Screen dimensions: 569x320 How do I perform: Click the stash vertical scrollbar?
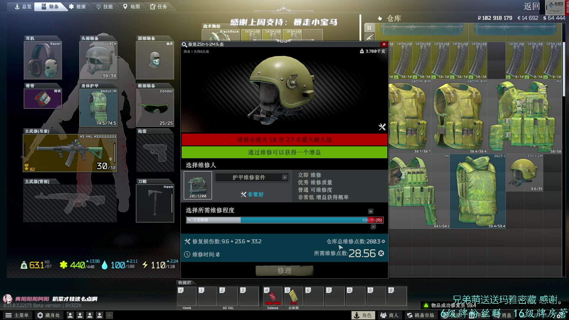[x=564, y=70]
